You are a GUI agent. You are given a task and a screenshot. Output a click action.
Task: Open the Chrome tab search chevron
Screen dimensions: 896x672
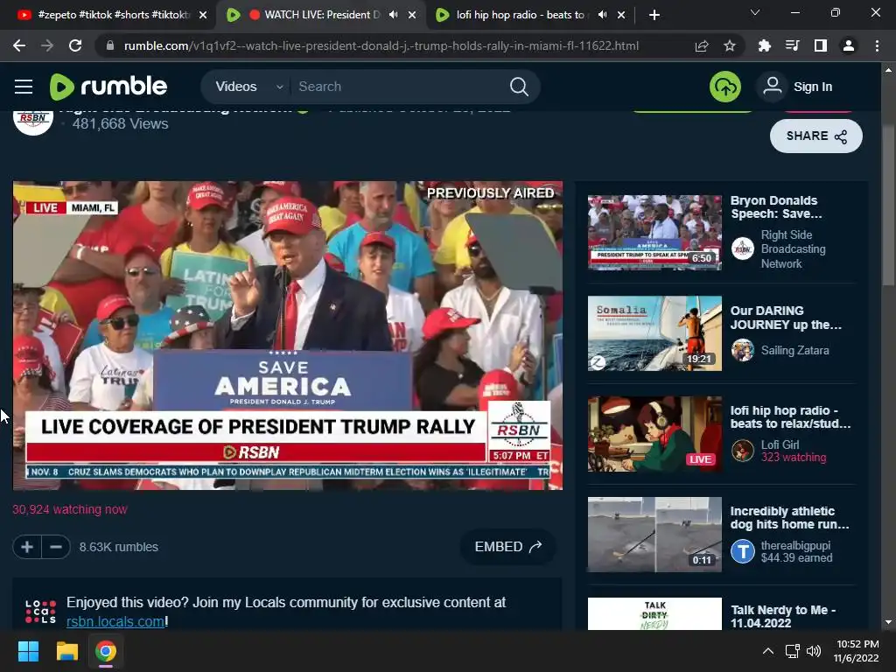755,12
